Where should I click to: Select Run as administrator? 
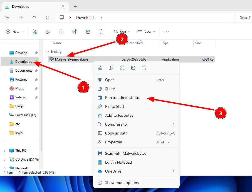(x=123, y=98)
